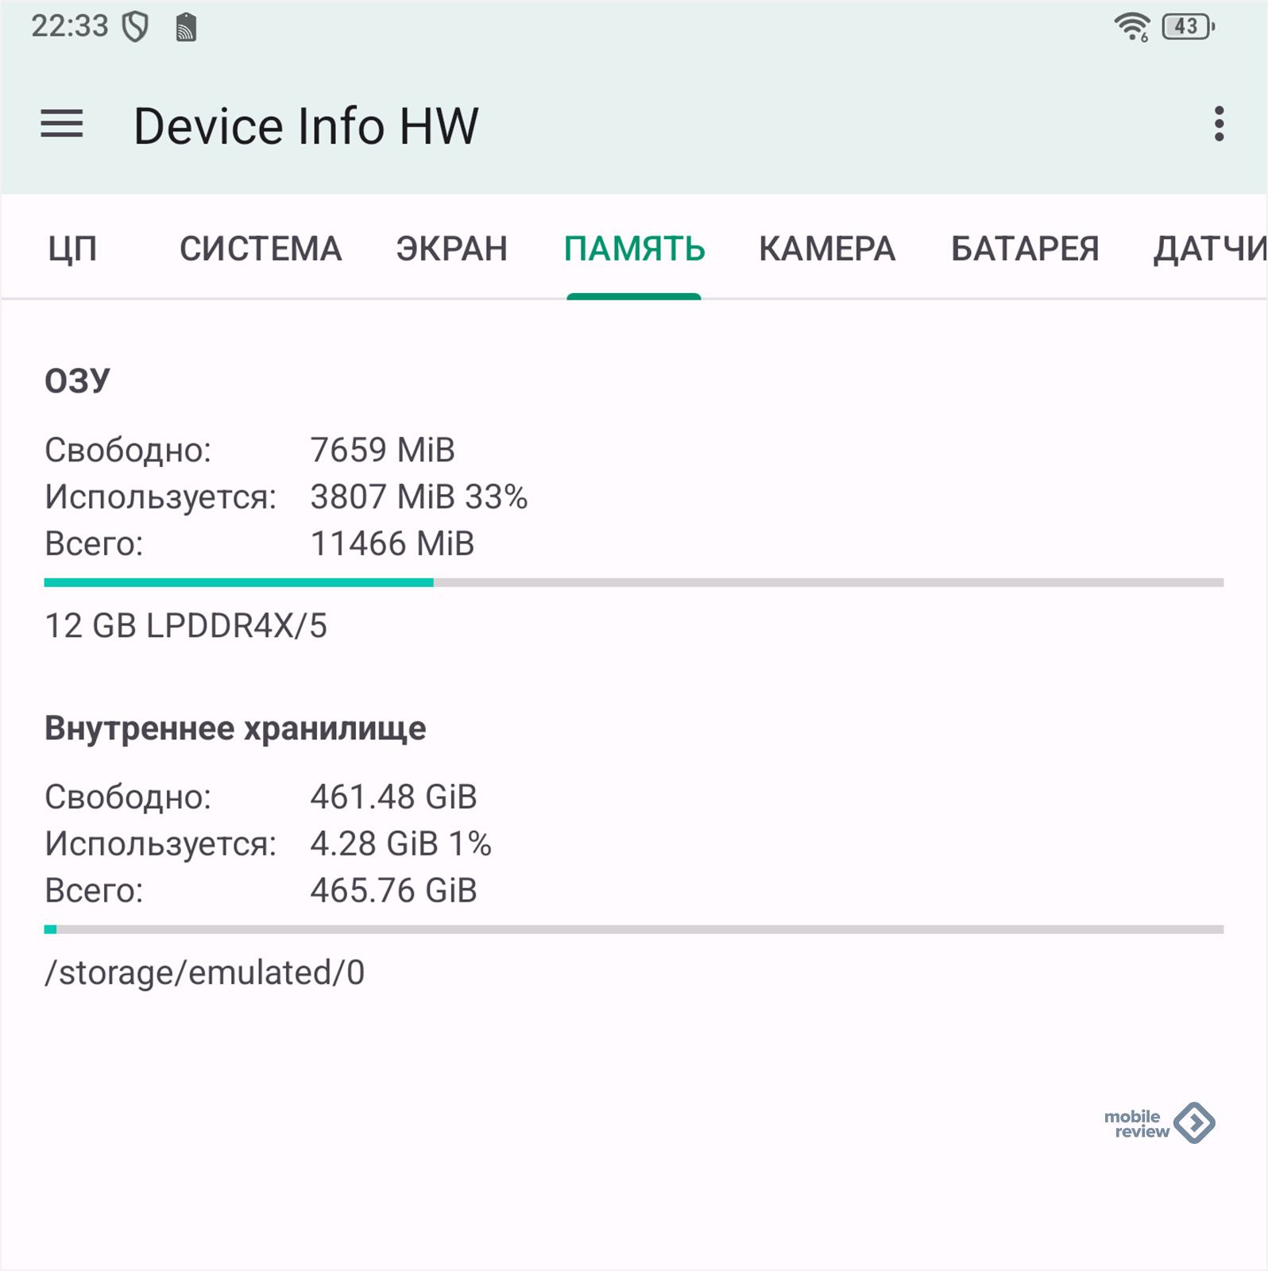Click the mobile review logo
This screenshot has height=1271, width=1268.
click(1159, 1123)
